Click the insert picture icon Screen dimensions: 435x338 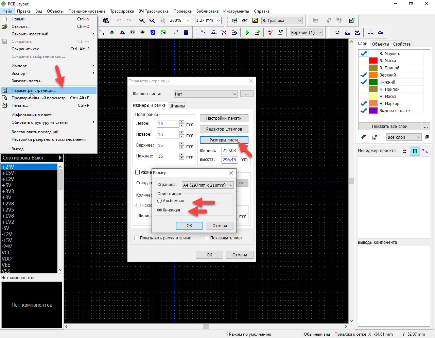255,20
